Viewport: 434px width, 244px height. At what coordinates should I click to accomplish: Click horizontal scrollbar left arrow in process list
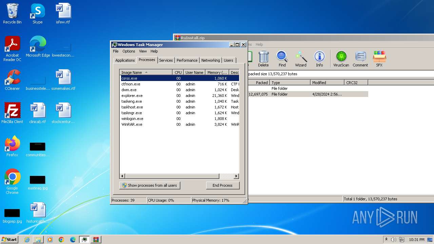tap(122, 176)
